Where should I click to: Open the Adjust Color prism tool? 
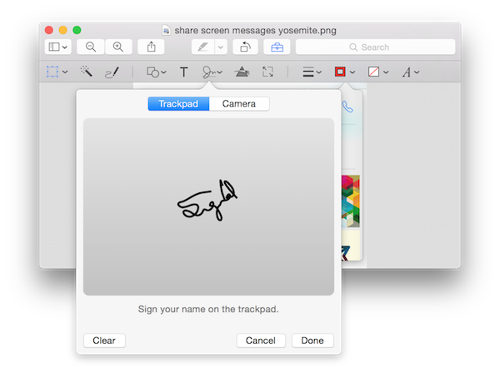[x=242, y=72]
